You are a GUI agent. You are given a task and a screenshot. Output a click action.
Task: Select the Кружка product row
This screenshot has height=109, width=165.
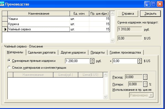point(59,24)
